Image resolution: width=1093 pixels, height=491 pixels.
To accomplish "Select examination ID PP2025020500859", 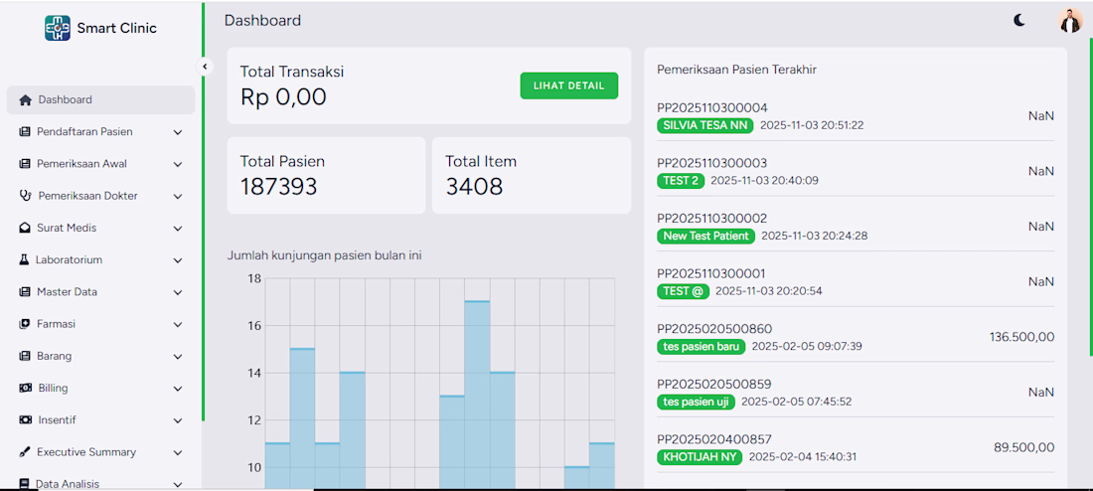I will click(714, 384).
